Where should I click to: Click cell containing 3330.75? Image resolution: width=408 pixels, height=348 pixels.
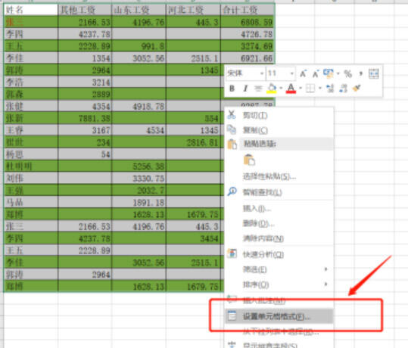point(139,179)
